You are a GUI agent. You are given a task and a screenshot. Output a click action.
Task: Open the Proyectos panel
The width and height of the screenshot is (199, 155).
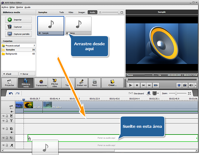(x=9, y=83)
